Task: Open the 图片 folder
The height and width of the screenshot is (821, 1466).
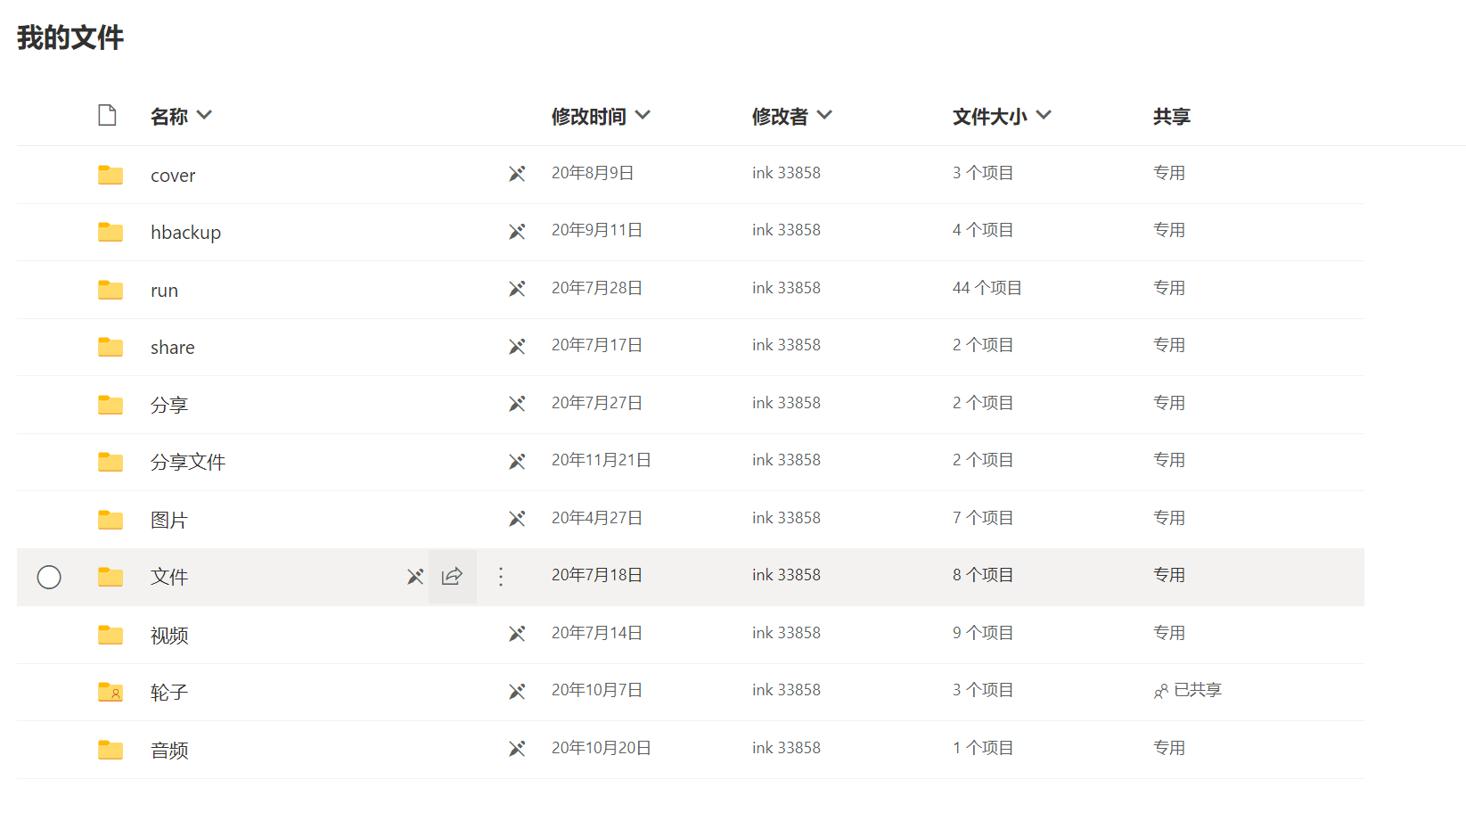Action: (x=169, y=520)
